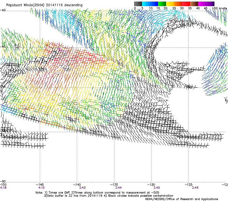The height and width of the screenshot is (201, 228).
Task: Click the '-140' longitude axis label
Action: tap(77, 185)
